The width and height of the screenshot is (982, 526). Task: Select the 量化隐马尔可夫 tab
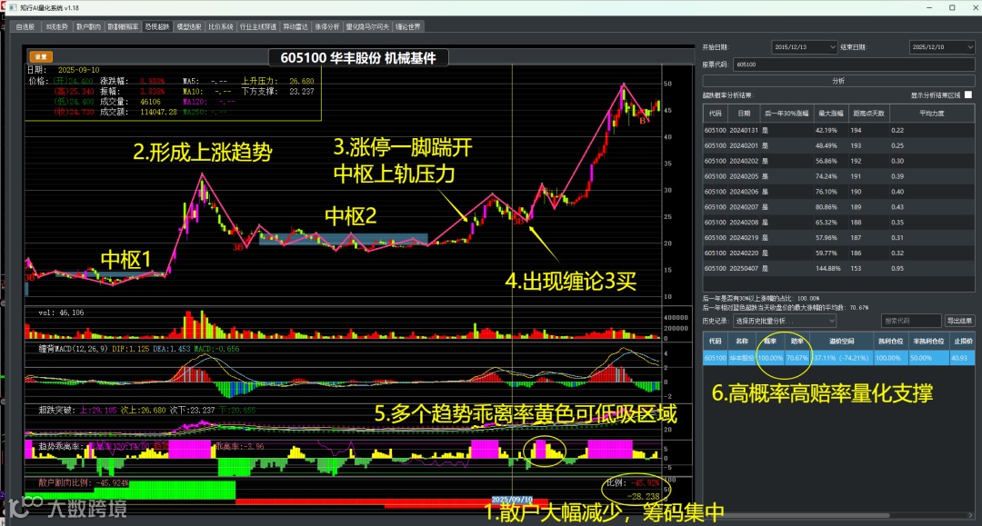pyautogui.click(x=367, y=27)
